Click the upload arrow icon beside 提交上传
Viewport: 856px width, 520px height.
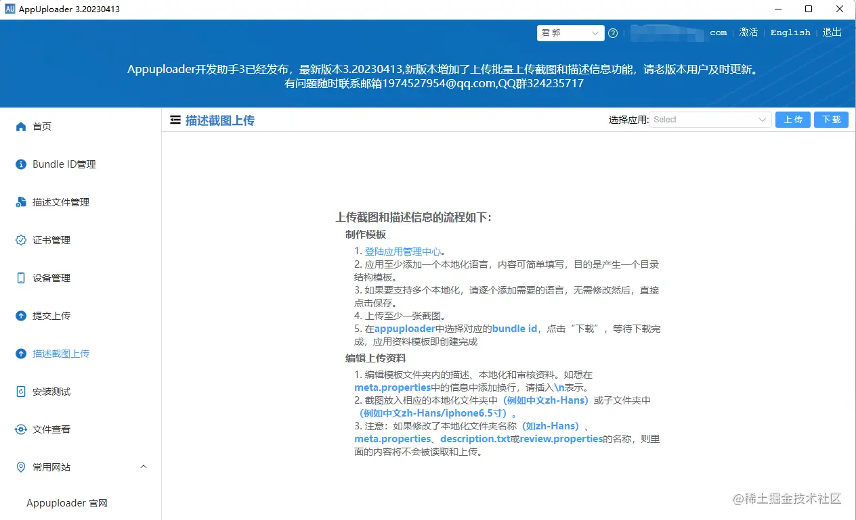click(x=20, y=316)
